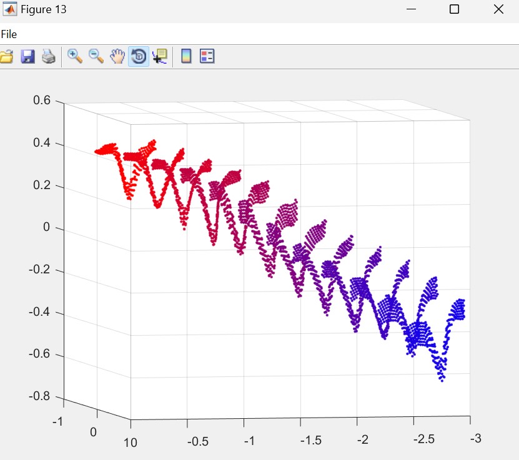Viewport: 519px width, 460px height.
Task: Maximize the Figure 13 window
Action: [454, 9]
